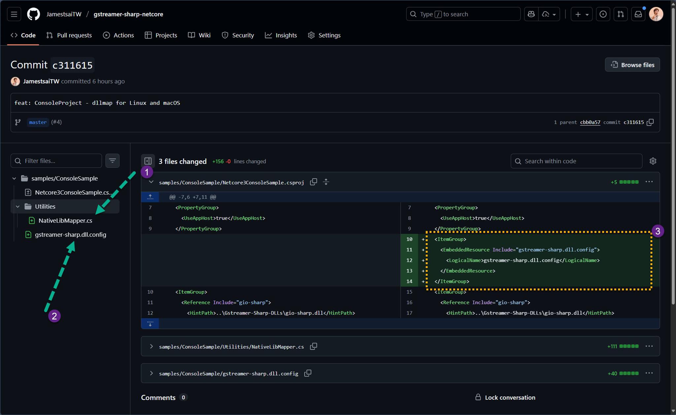676x415 pixels.
Task: Click the GitHub logo home icon
Action: [33, 14]
